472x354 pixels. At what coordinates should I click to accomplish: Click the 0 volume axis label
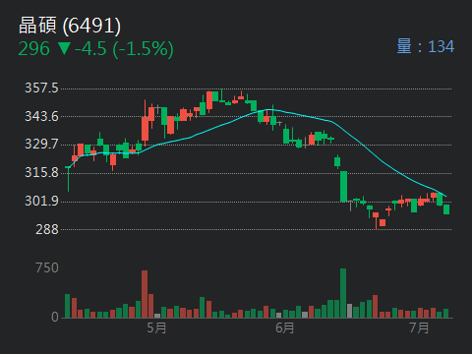(55, 317)
